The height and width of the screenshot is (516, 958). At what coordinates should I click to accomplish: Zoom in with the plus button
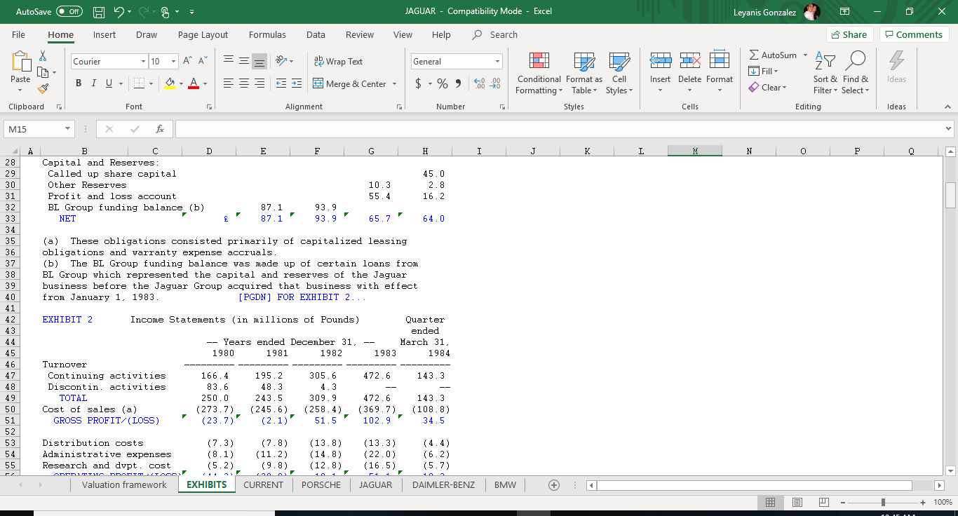click(923, 502)
